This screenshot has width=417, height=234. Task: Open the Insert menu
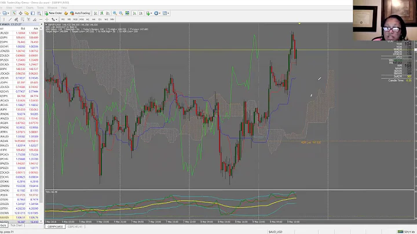[19, 8]
